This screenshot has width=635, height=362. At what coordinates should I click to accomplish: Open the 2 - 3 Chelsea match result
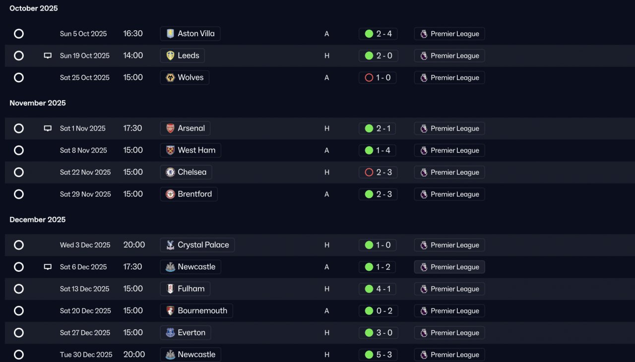click(x=378, y=172)
